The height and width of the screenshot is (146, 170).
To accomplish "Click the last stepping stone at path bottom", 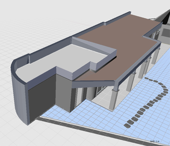I will 127,126.
